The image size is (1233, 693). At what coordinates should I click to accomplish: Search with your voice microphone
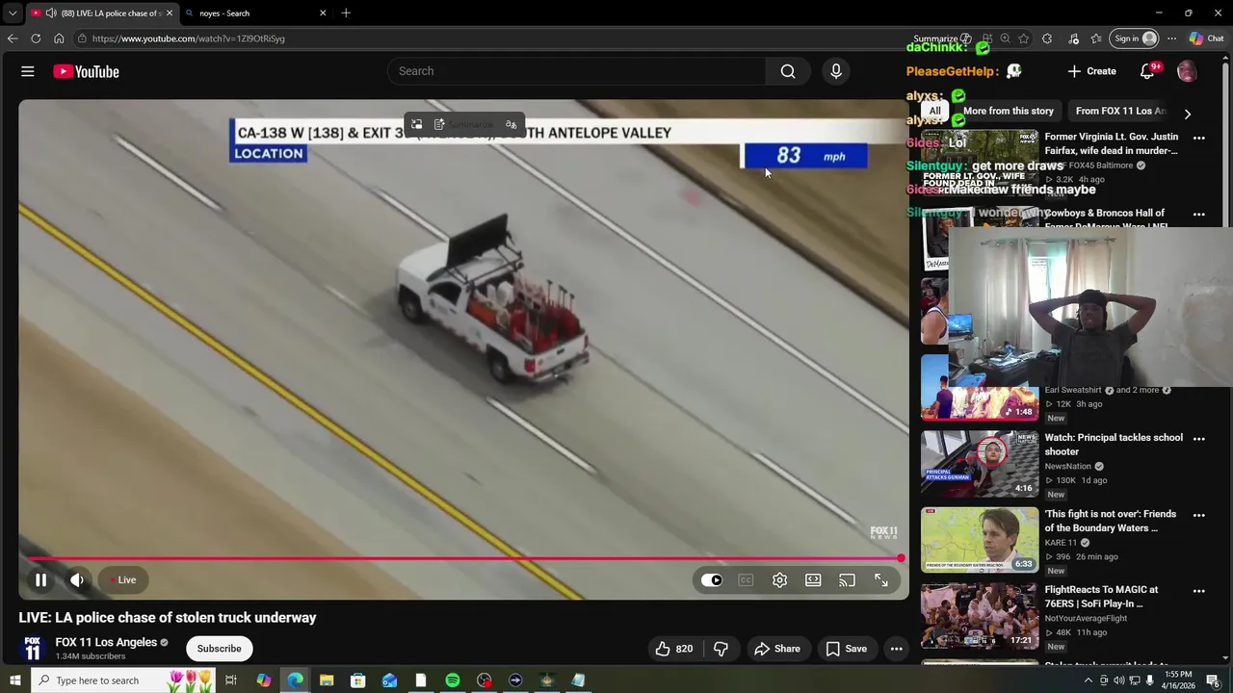tap(836, 71)
